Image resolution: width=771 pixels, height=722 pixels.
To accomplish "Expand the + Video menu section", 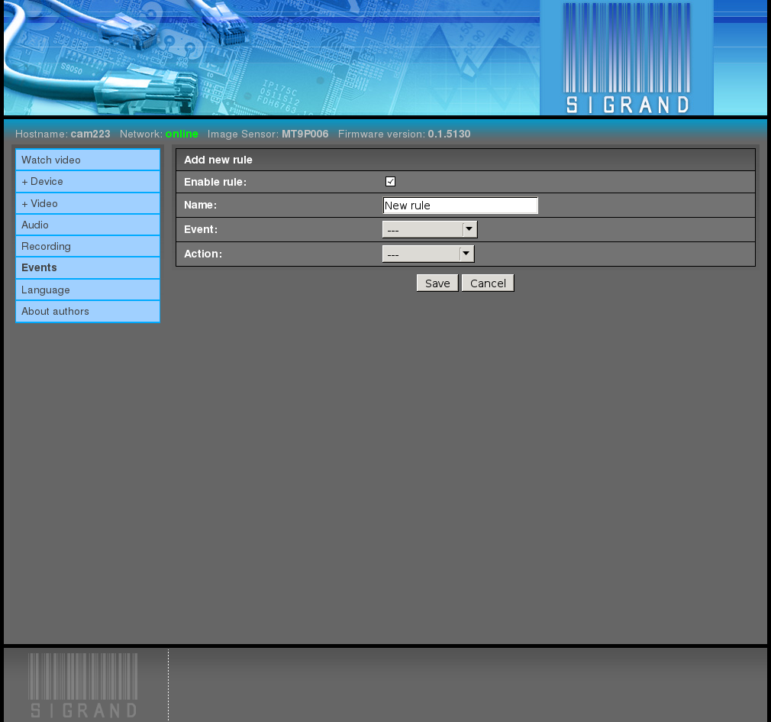I will click(x=88, y=203).
